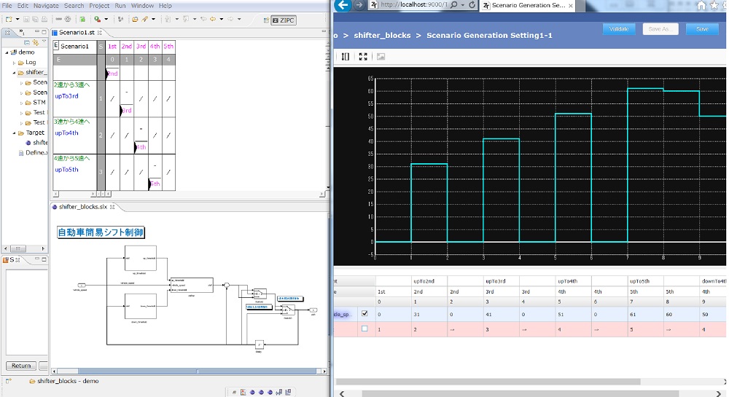This screenshot has width=729, height=397.
Task: Expand the STM folder node
Action: [22, 103]
